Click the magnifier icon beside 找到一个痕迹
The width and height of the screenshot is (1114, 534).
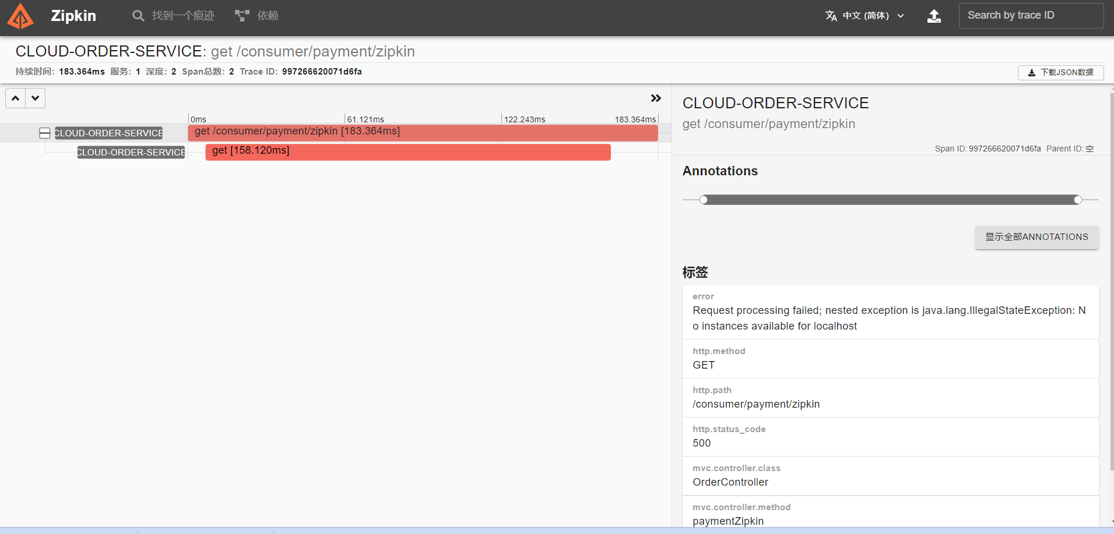[x=138, y=16]
